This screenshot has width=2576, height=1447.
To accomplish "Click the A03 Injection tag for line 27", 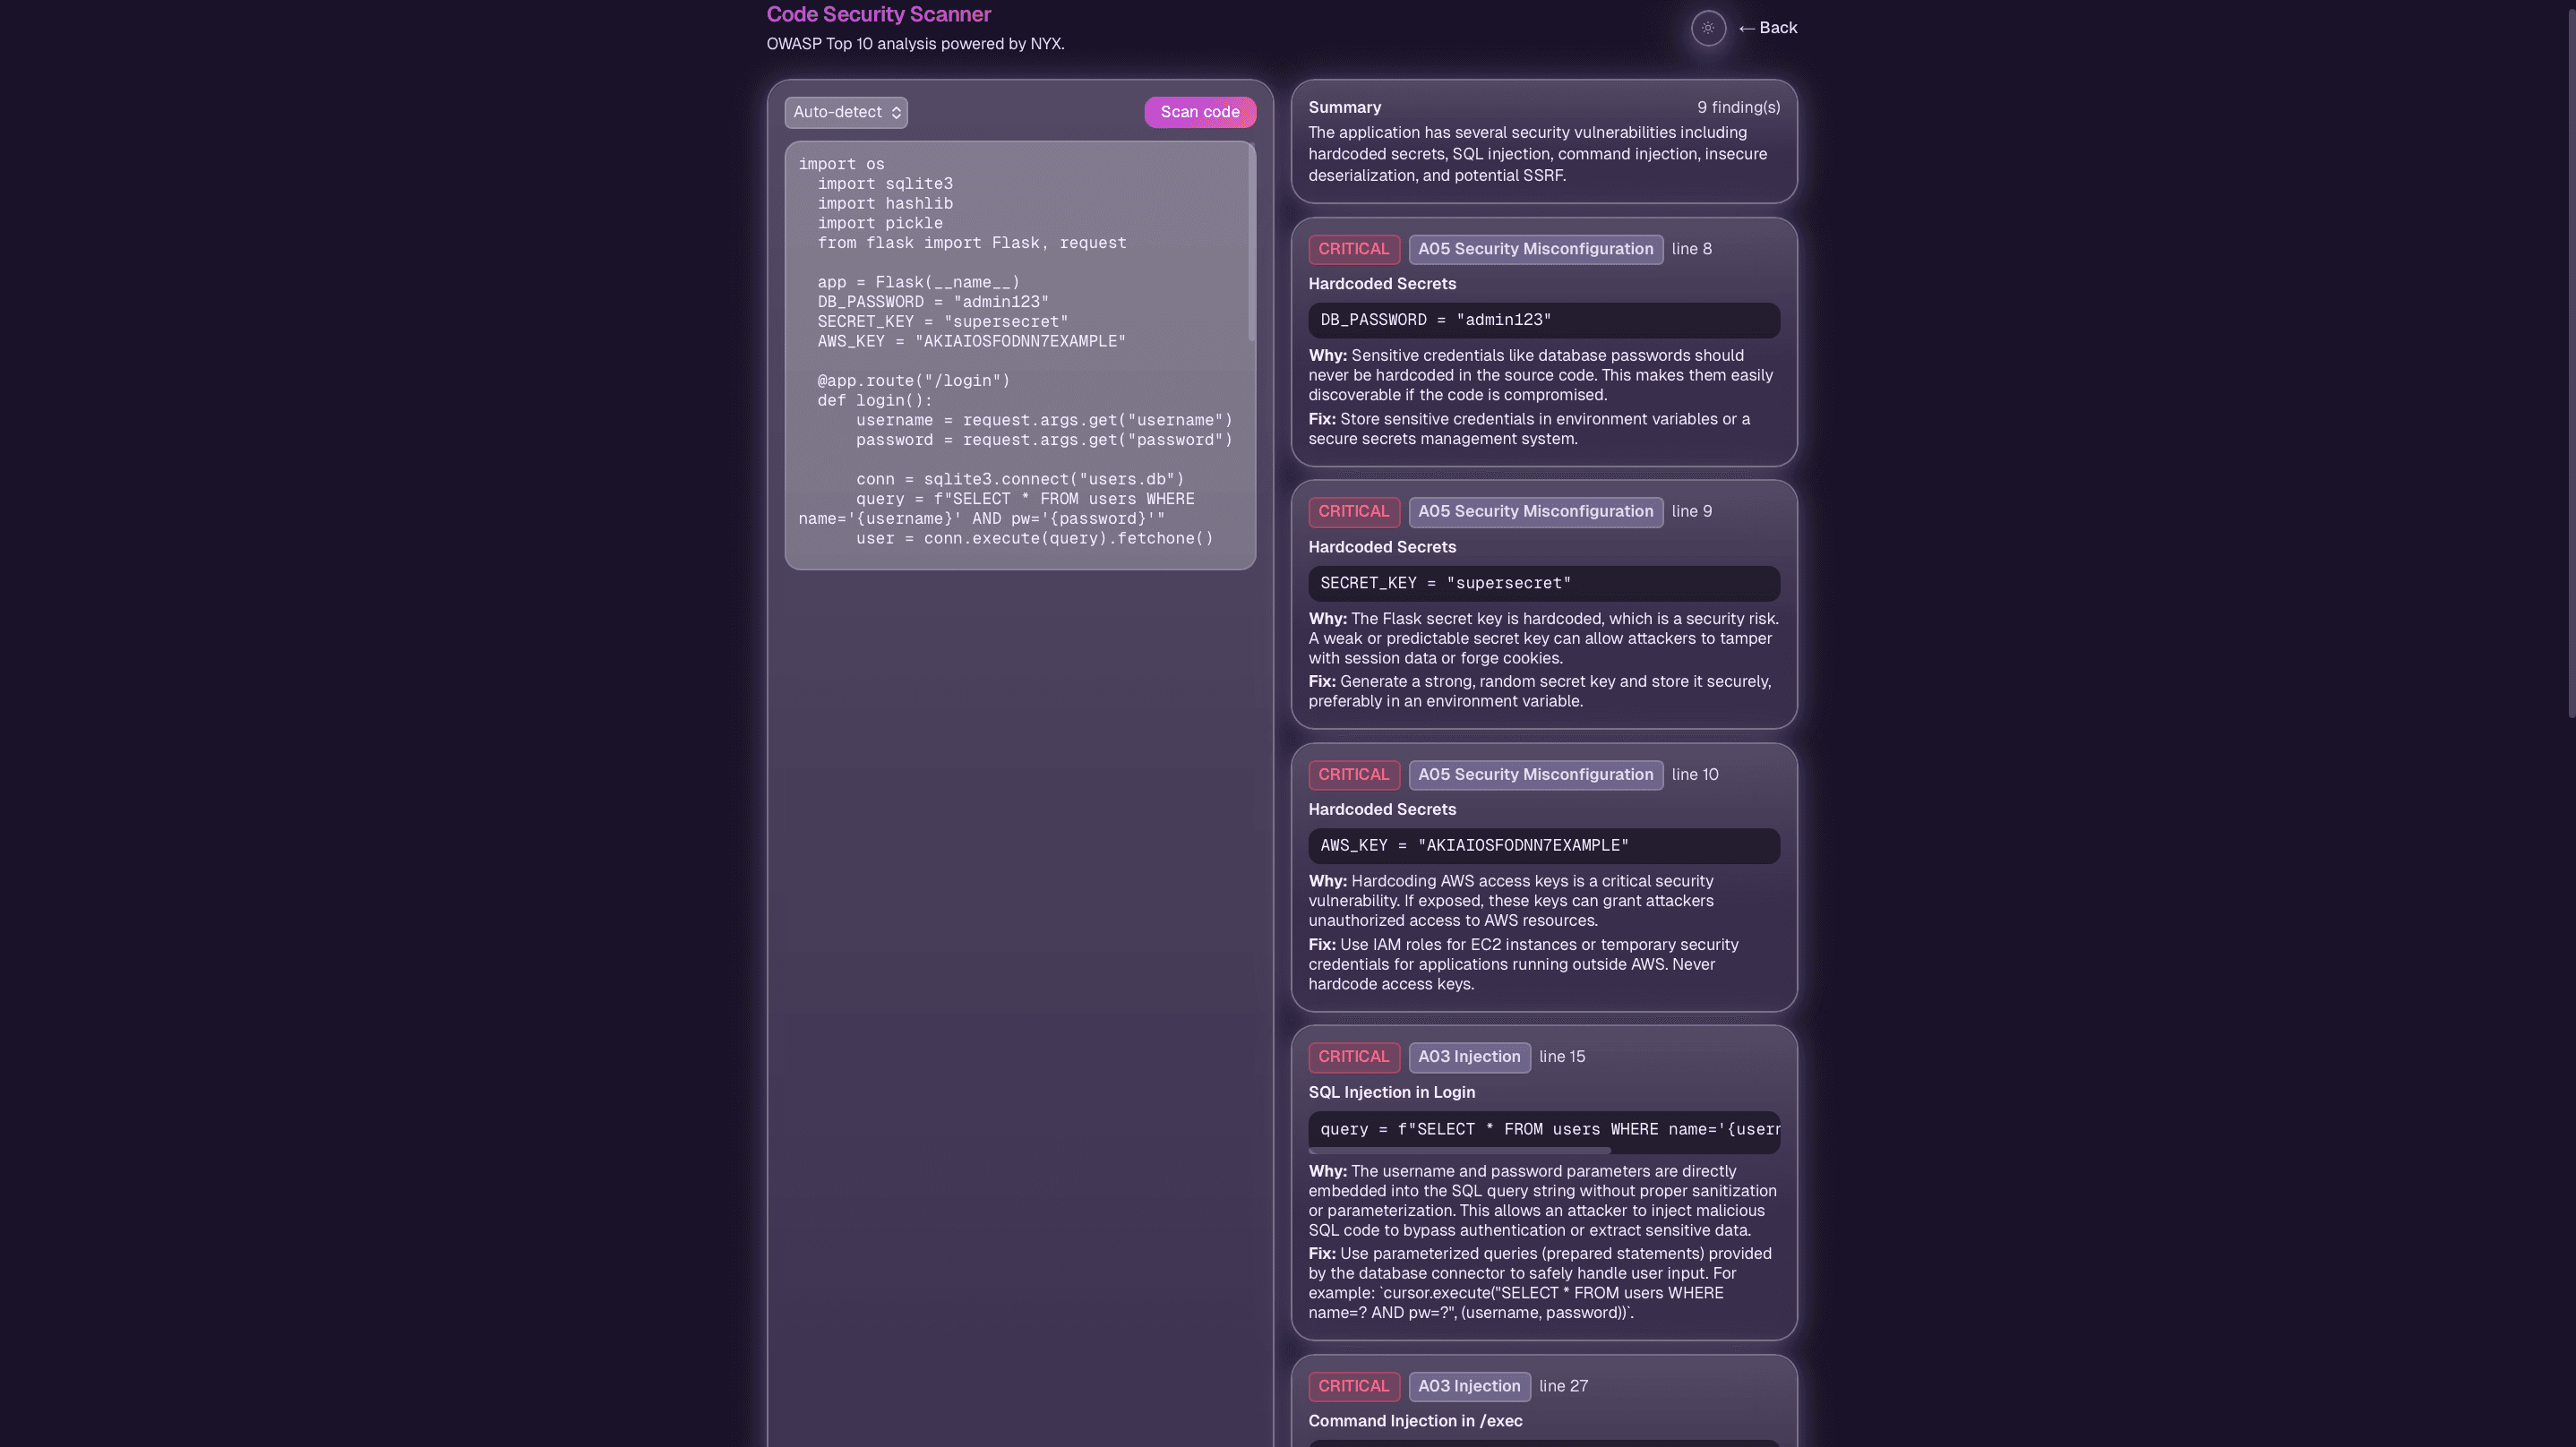I will [1469, 1386].
